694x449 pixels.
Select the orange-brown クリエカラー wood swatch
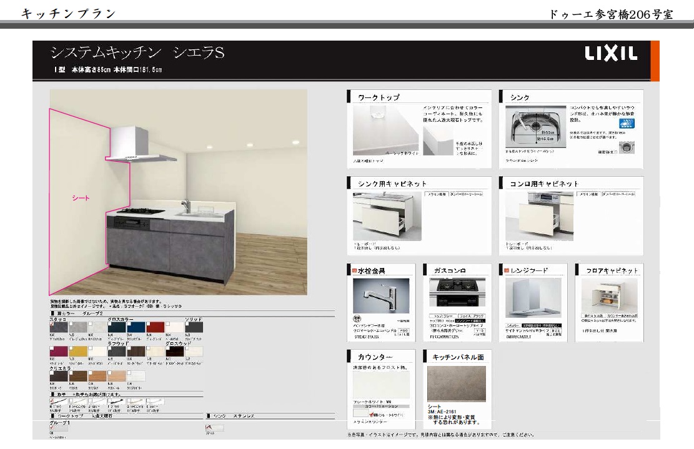click(97, 376)
